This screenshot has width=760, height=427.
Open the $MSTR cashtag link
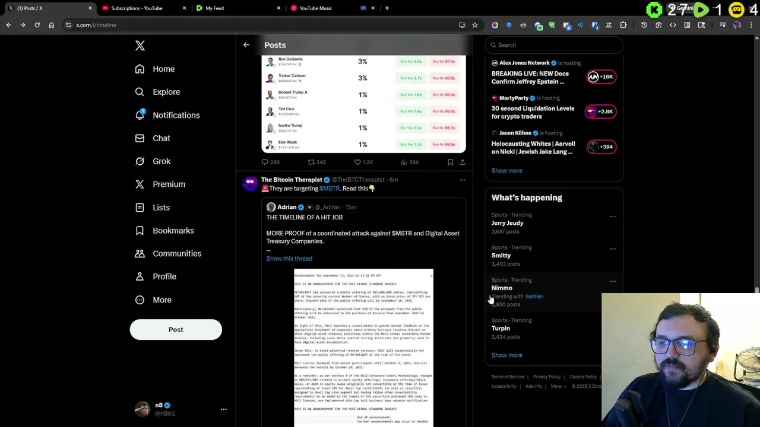330,189
